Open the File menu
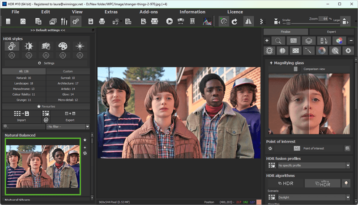 (x=15, y=12)
